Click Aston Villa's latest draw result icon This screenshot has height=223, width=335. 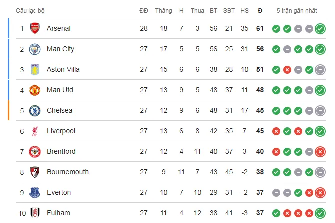click(x=320, y=69)
